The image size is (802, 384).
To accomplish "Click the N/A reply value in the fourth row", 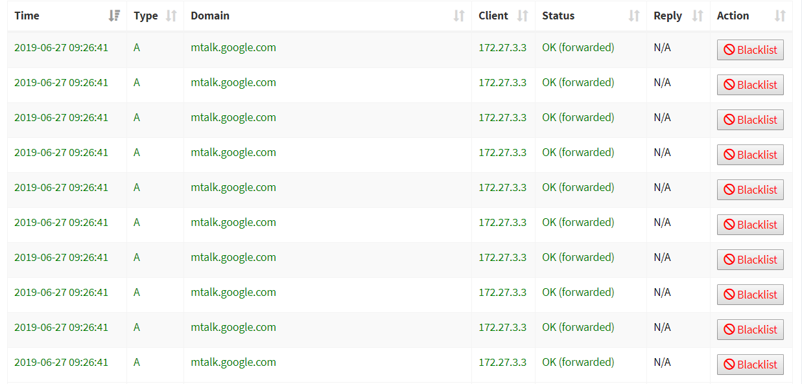I will 661,152.
